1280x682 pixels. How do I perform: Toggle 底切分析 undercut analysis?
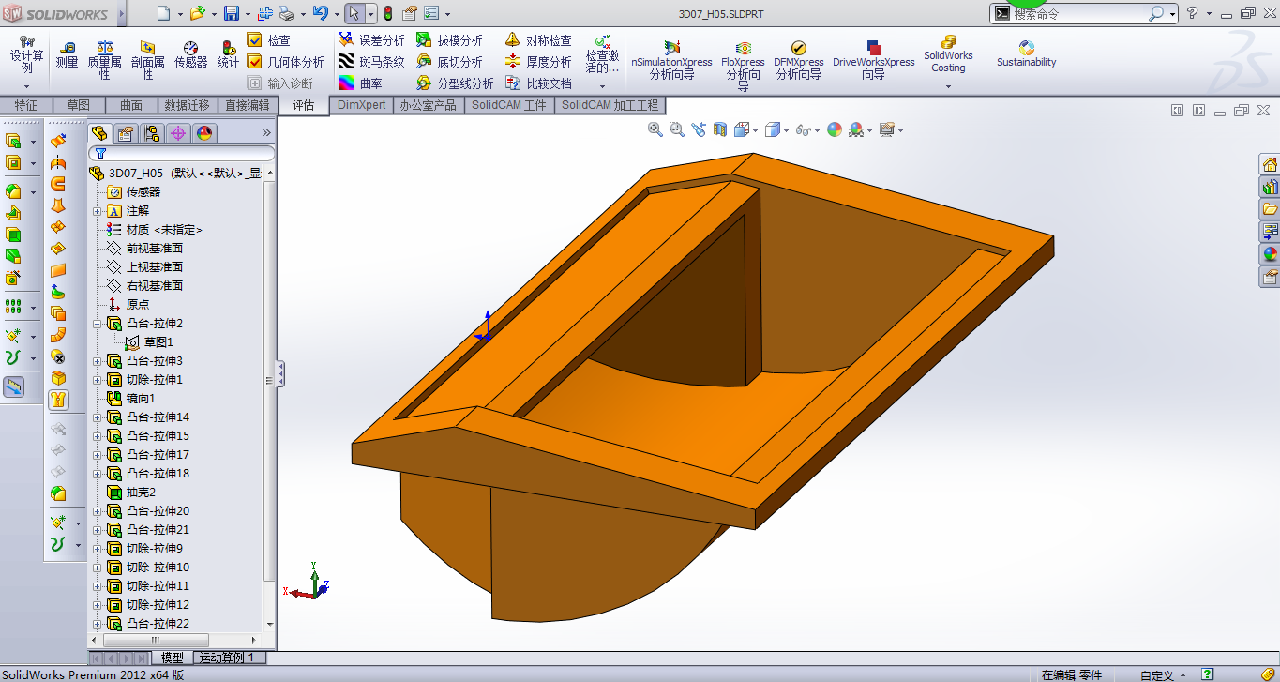[x=449, y=62]
